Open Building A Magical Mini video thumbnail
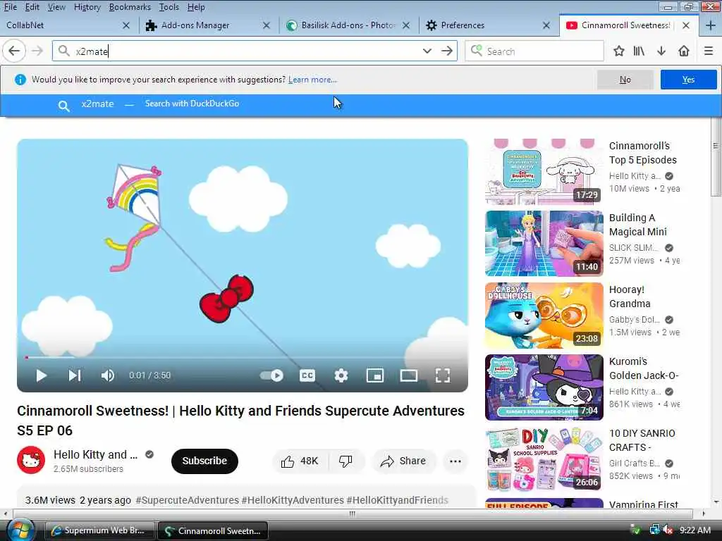 (x=544, y=243)
